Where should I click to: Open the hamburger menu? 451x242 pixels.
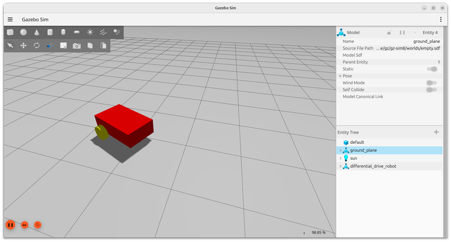[10, 19]
